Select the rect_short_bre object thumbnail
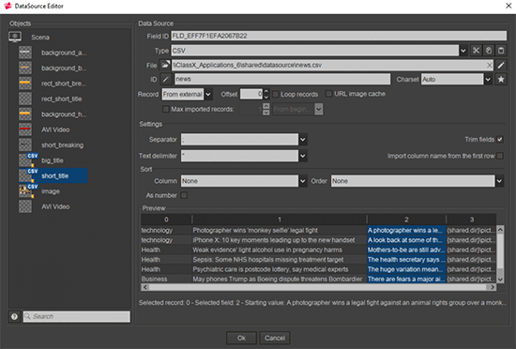 pyautogui.click(x=25, y=83)
